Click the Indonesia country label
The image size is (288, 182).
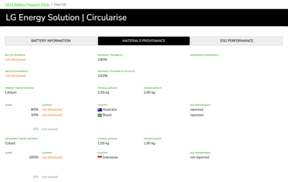(110, 157)
